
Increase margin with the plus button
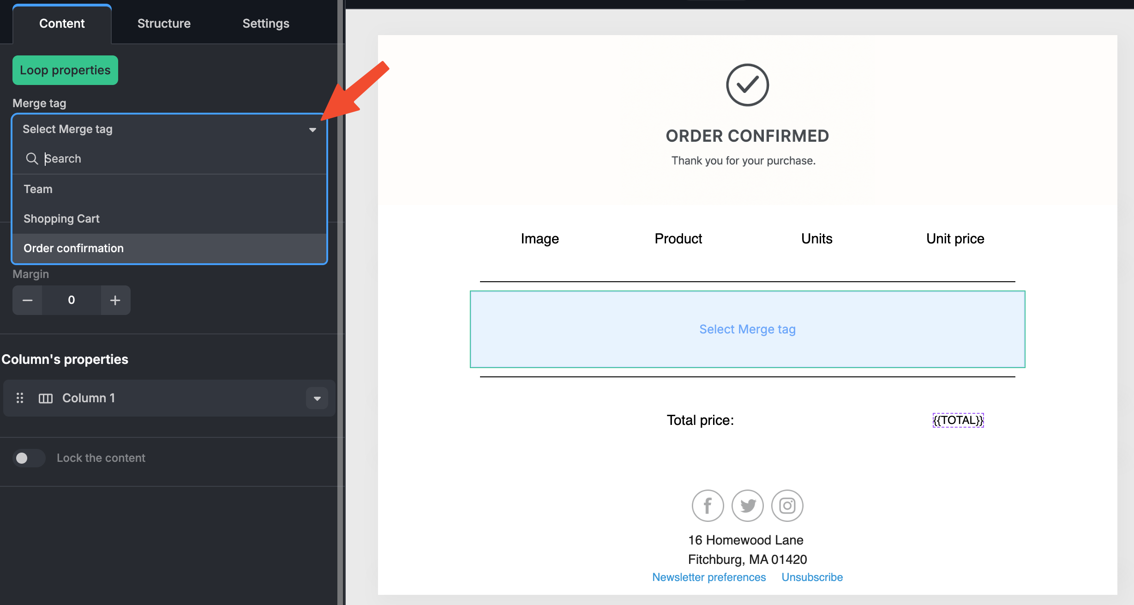(x=115, y=300)
